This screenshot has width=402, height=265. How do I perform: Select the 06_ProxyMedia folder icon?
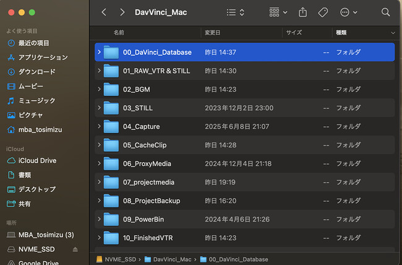coord(111,163)
